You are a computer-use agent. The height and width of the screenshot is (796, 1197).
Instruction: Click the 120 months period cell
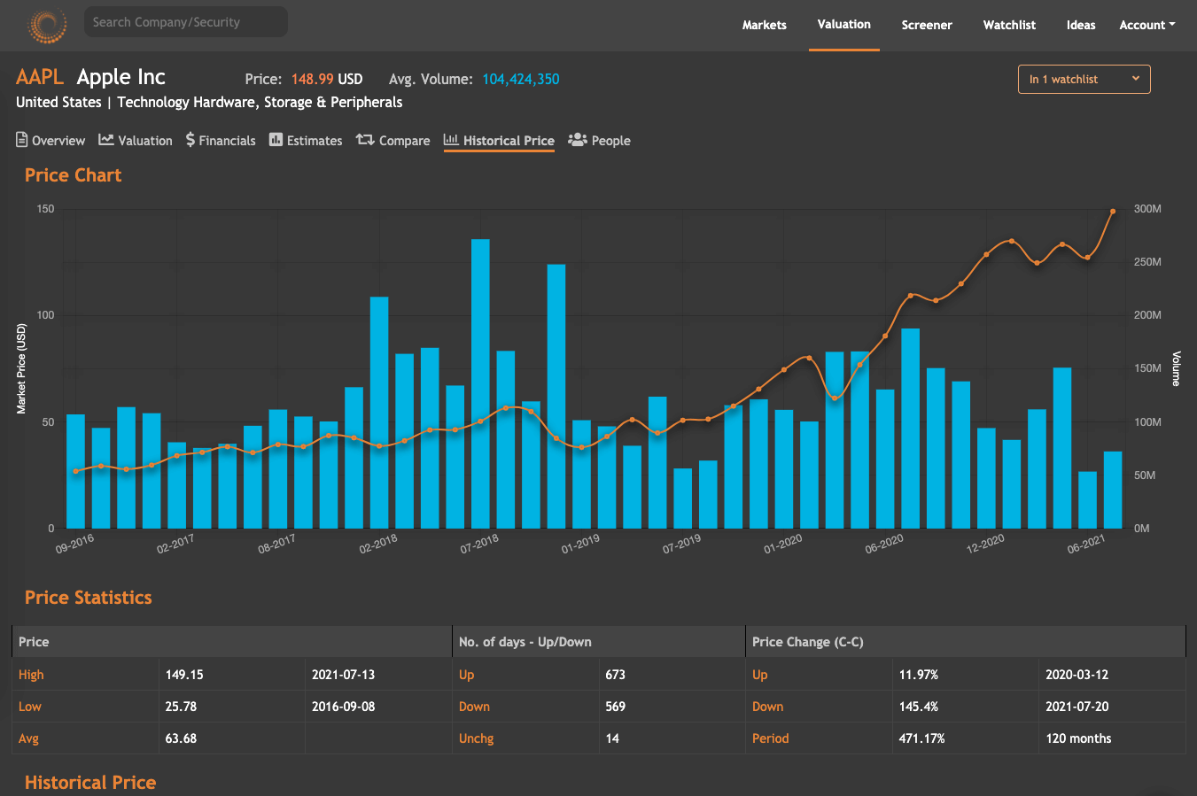pyautogui.click(x=1078, y=738)
